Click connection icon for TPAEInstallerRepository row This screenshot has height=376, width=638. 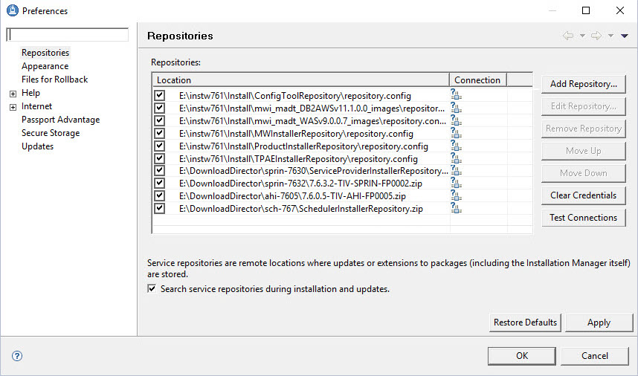[456, 158]
